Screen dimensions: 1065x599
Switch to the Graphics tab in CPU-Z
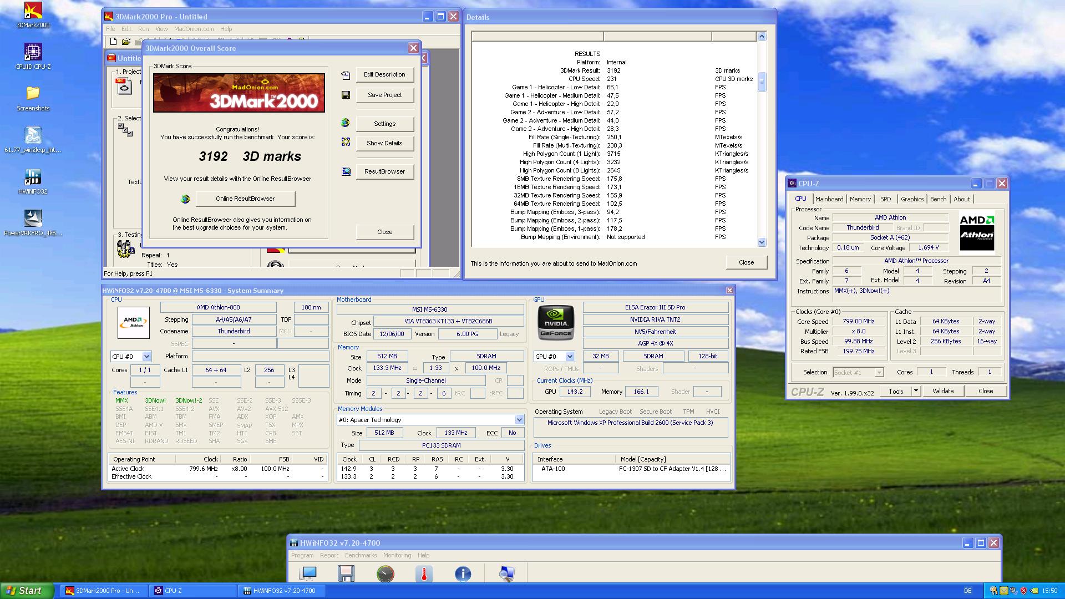click(x=912, y=199)
